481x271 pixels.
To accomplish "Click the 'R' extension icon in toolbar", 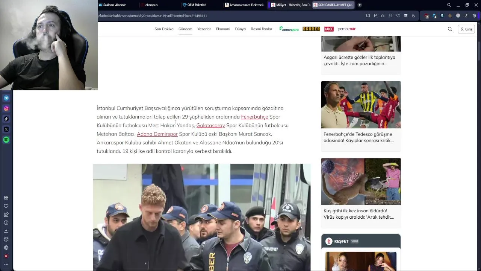I will pyautogui.click(x=442, y=16).
